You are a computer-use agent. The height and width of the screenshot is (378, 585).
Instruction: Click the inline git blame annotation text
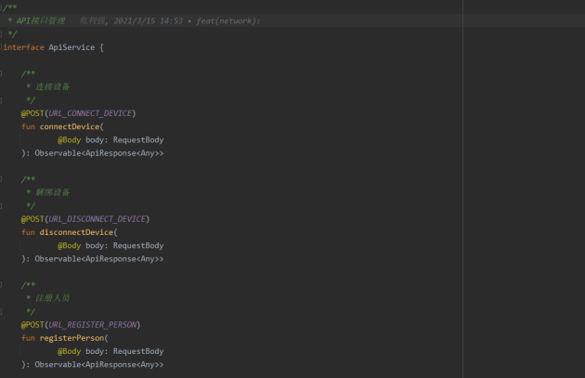170,20
